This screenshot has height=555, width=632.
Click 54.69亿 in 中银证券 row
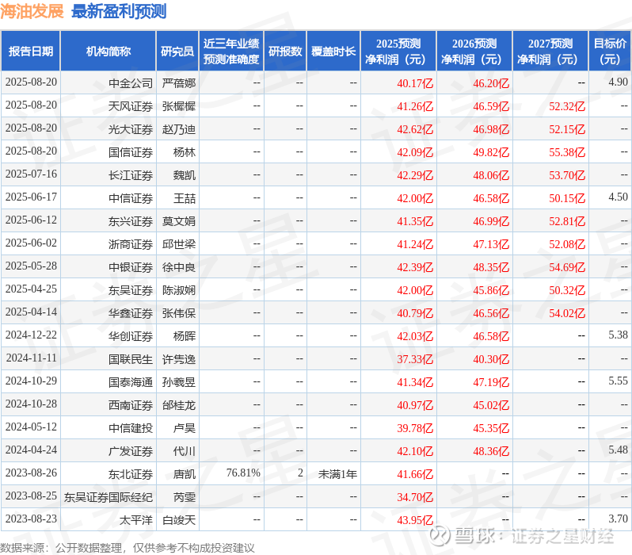[567, 267]
